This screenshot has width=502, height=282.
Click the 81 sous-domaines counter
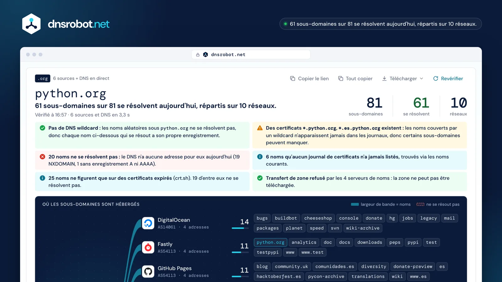tap(366, 106)
